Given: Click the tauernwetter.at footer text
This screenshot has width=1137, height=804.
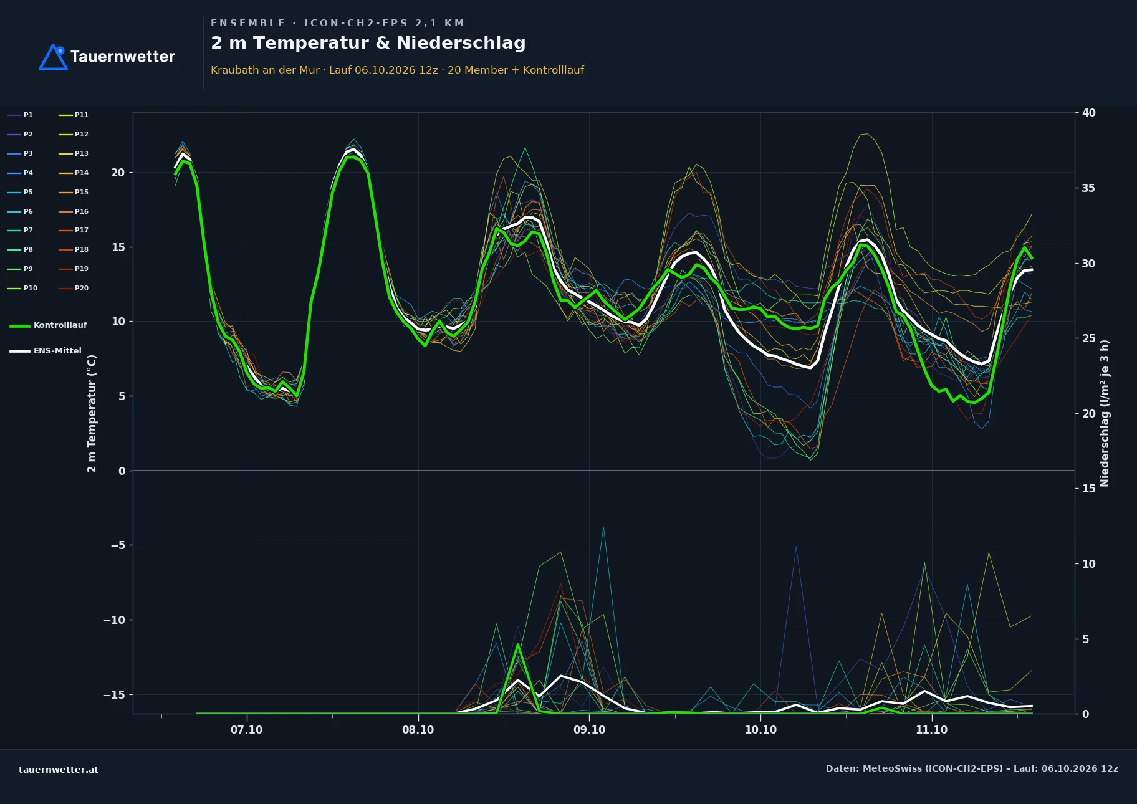Looking at the screenshot, I should (x=59, y=770).
